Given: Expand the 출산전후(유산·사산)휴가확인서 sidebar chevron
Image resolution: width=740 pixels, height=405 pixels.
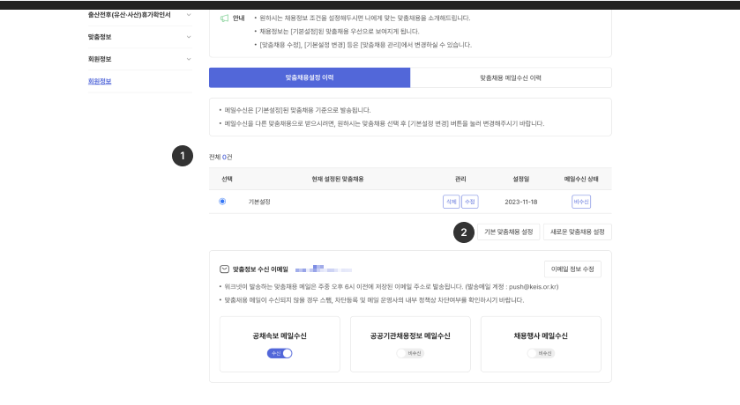Looking at the screenshot, I should 189,15.
